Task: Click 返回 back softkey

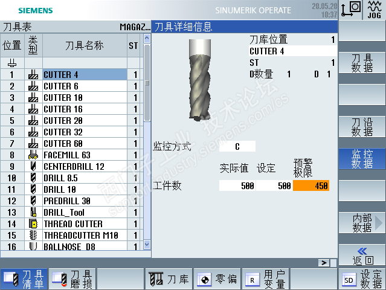Action: coord(362,255)
